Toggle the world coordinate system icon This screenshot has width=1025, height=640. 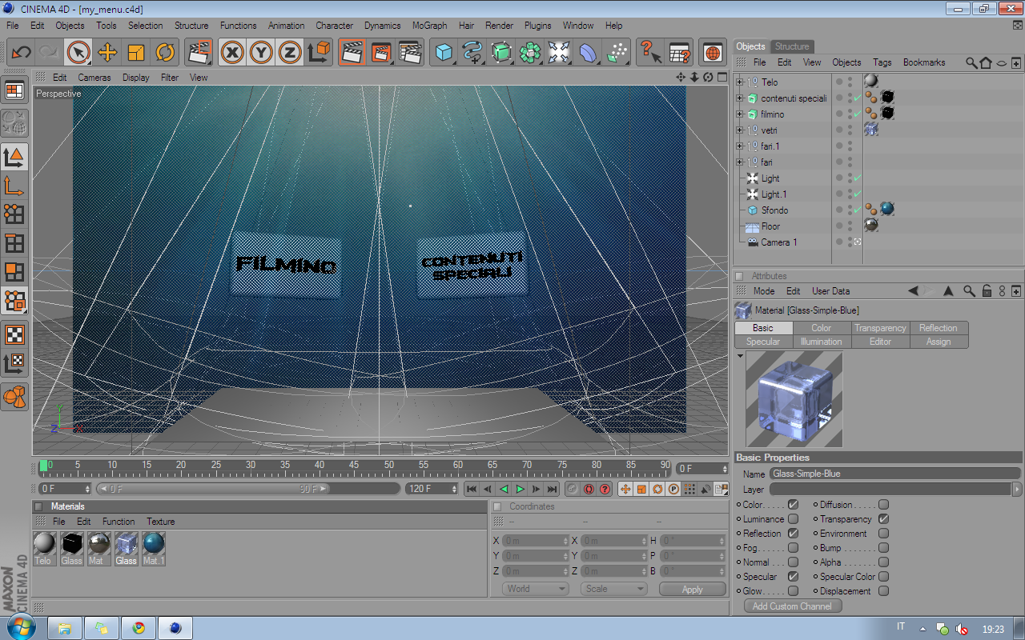(319, 53)
